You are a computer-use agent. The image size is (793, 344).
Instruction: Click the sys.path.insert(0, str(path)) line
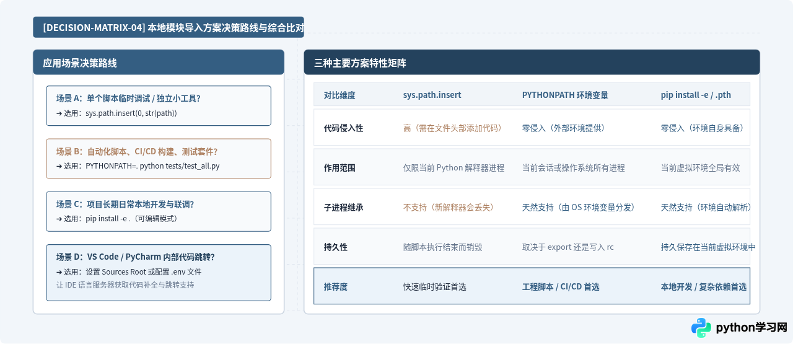[x=116, y=113]
